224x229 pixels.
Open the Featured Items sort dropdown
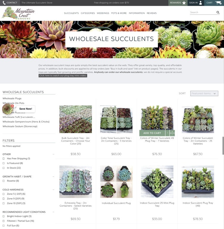pyautogui.click(x=204, y=93)
